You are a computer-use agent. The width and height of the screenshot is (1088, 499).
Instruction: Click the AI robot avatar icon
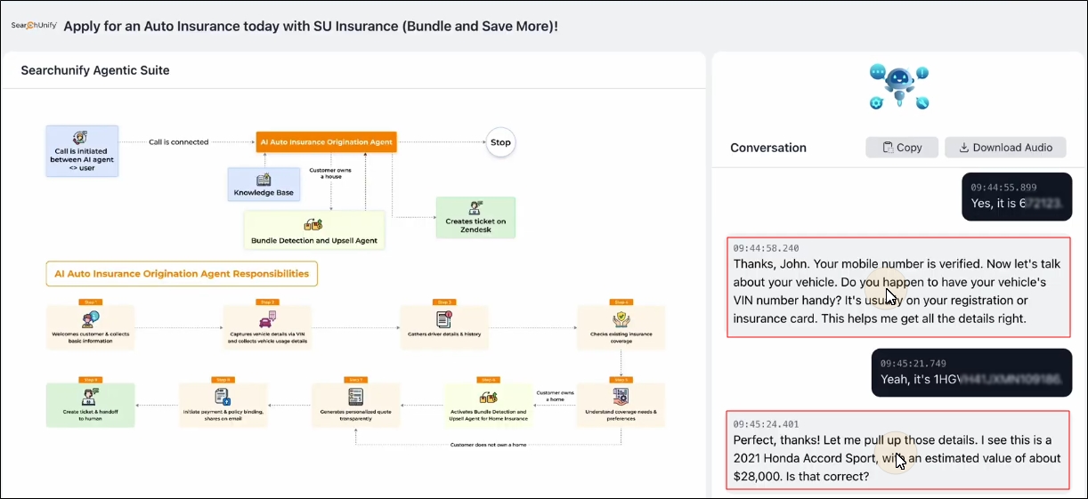click(899, 87)
